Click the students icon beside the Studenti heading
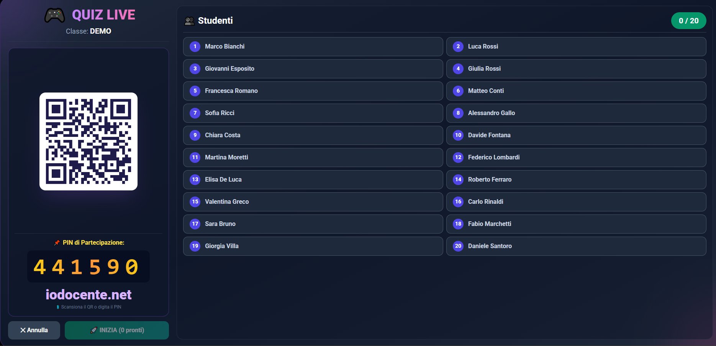Viewport: 716px width, 346px height. 189,21
